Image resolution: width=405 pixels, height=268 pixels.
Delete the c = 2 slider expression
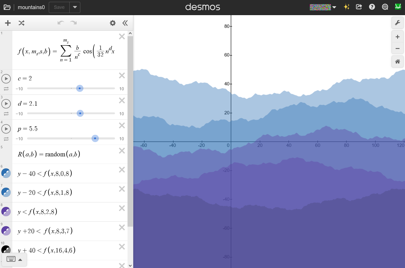(x=122, y=75)
